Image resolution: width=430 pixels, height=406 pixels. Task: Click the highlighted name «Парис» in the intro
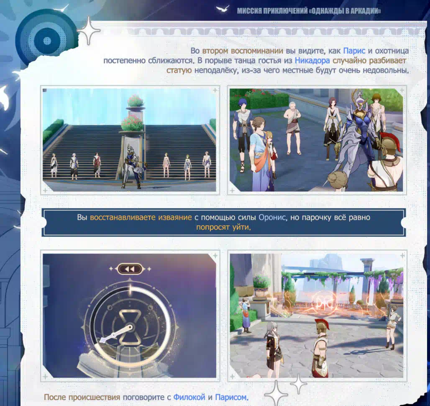(x=354, y=51)
